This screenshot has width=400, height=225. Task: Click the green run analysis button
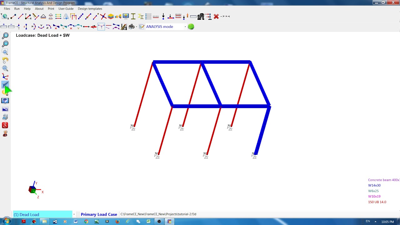191,27
